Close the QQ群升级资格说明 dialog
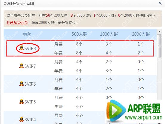Image resolution: width=165 pixels, height=124 pixels. tap(160, 3)
